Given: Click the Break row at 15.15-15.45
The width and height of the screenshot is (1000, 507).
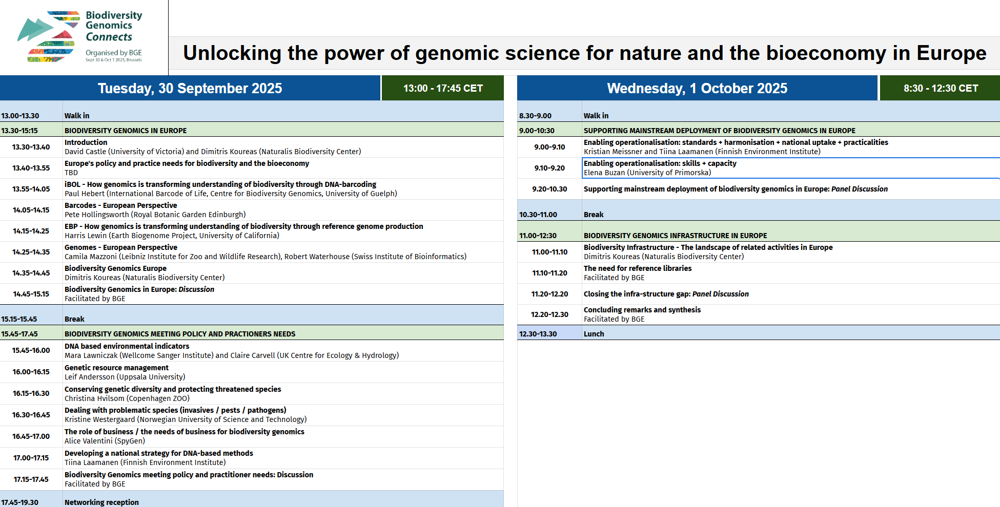Looking at the screenshot, I should (x=252, y=315).
